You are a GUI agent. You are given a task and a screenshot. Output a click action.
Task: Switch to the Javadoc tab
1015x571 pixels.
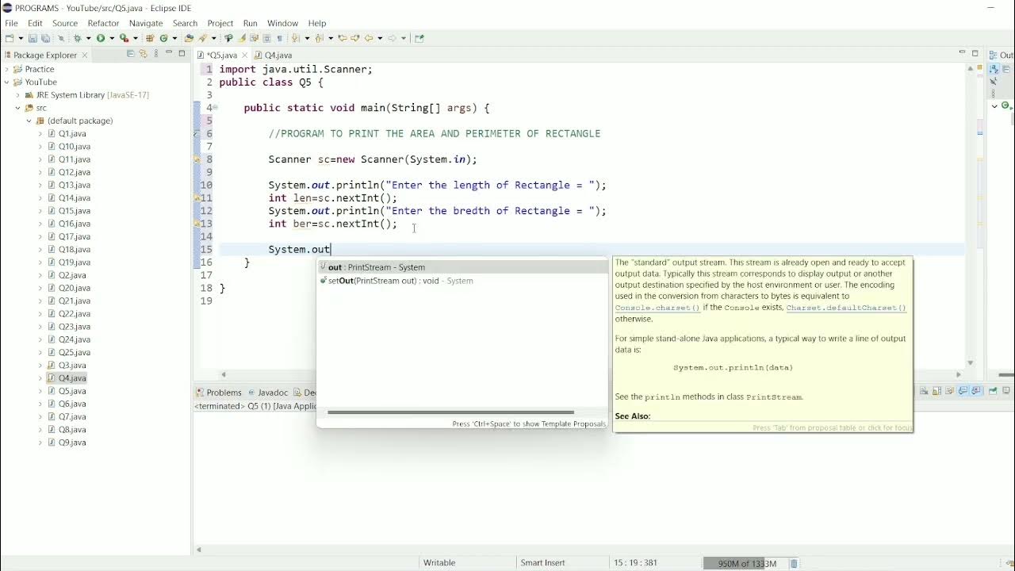coord(268,393)
